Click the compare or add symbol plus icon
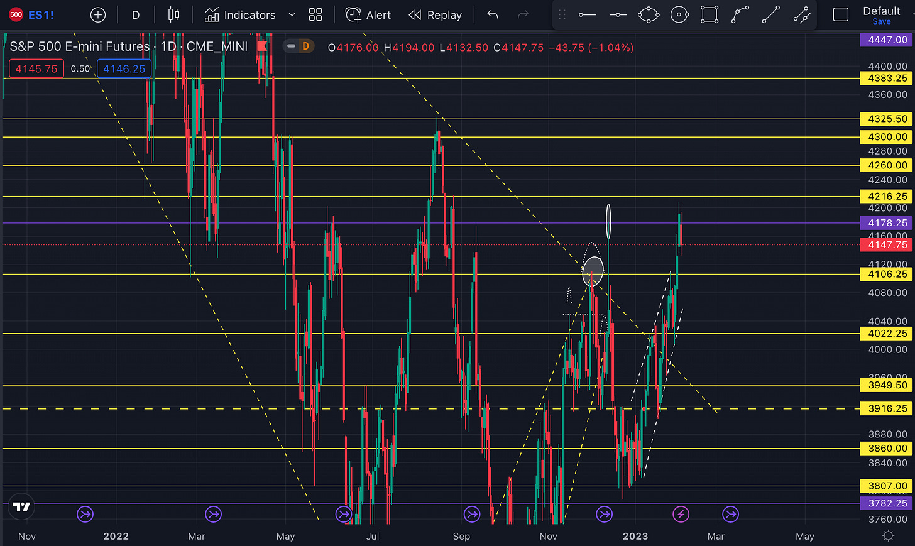 click(98, 14)
